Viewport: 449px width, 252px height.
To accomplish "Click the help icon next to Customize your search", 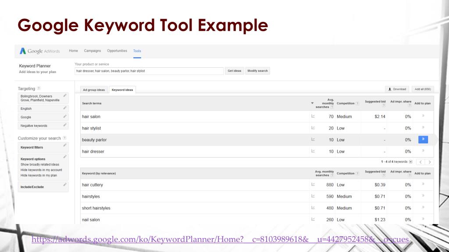I will pyautogui.click(x=64, y=138).
